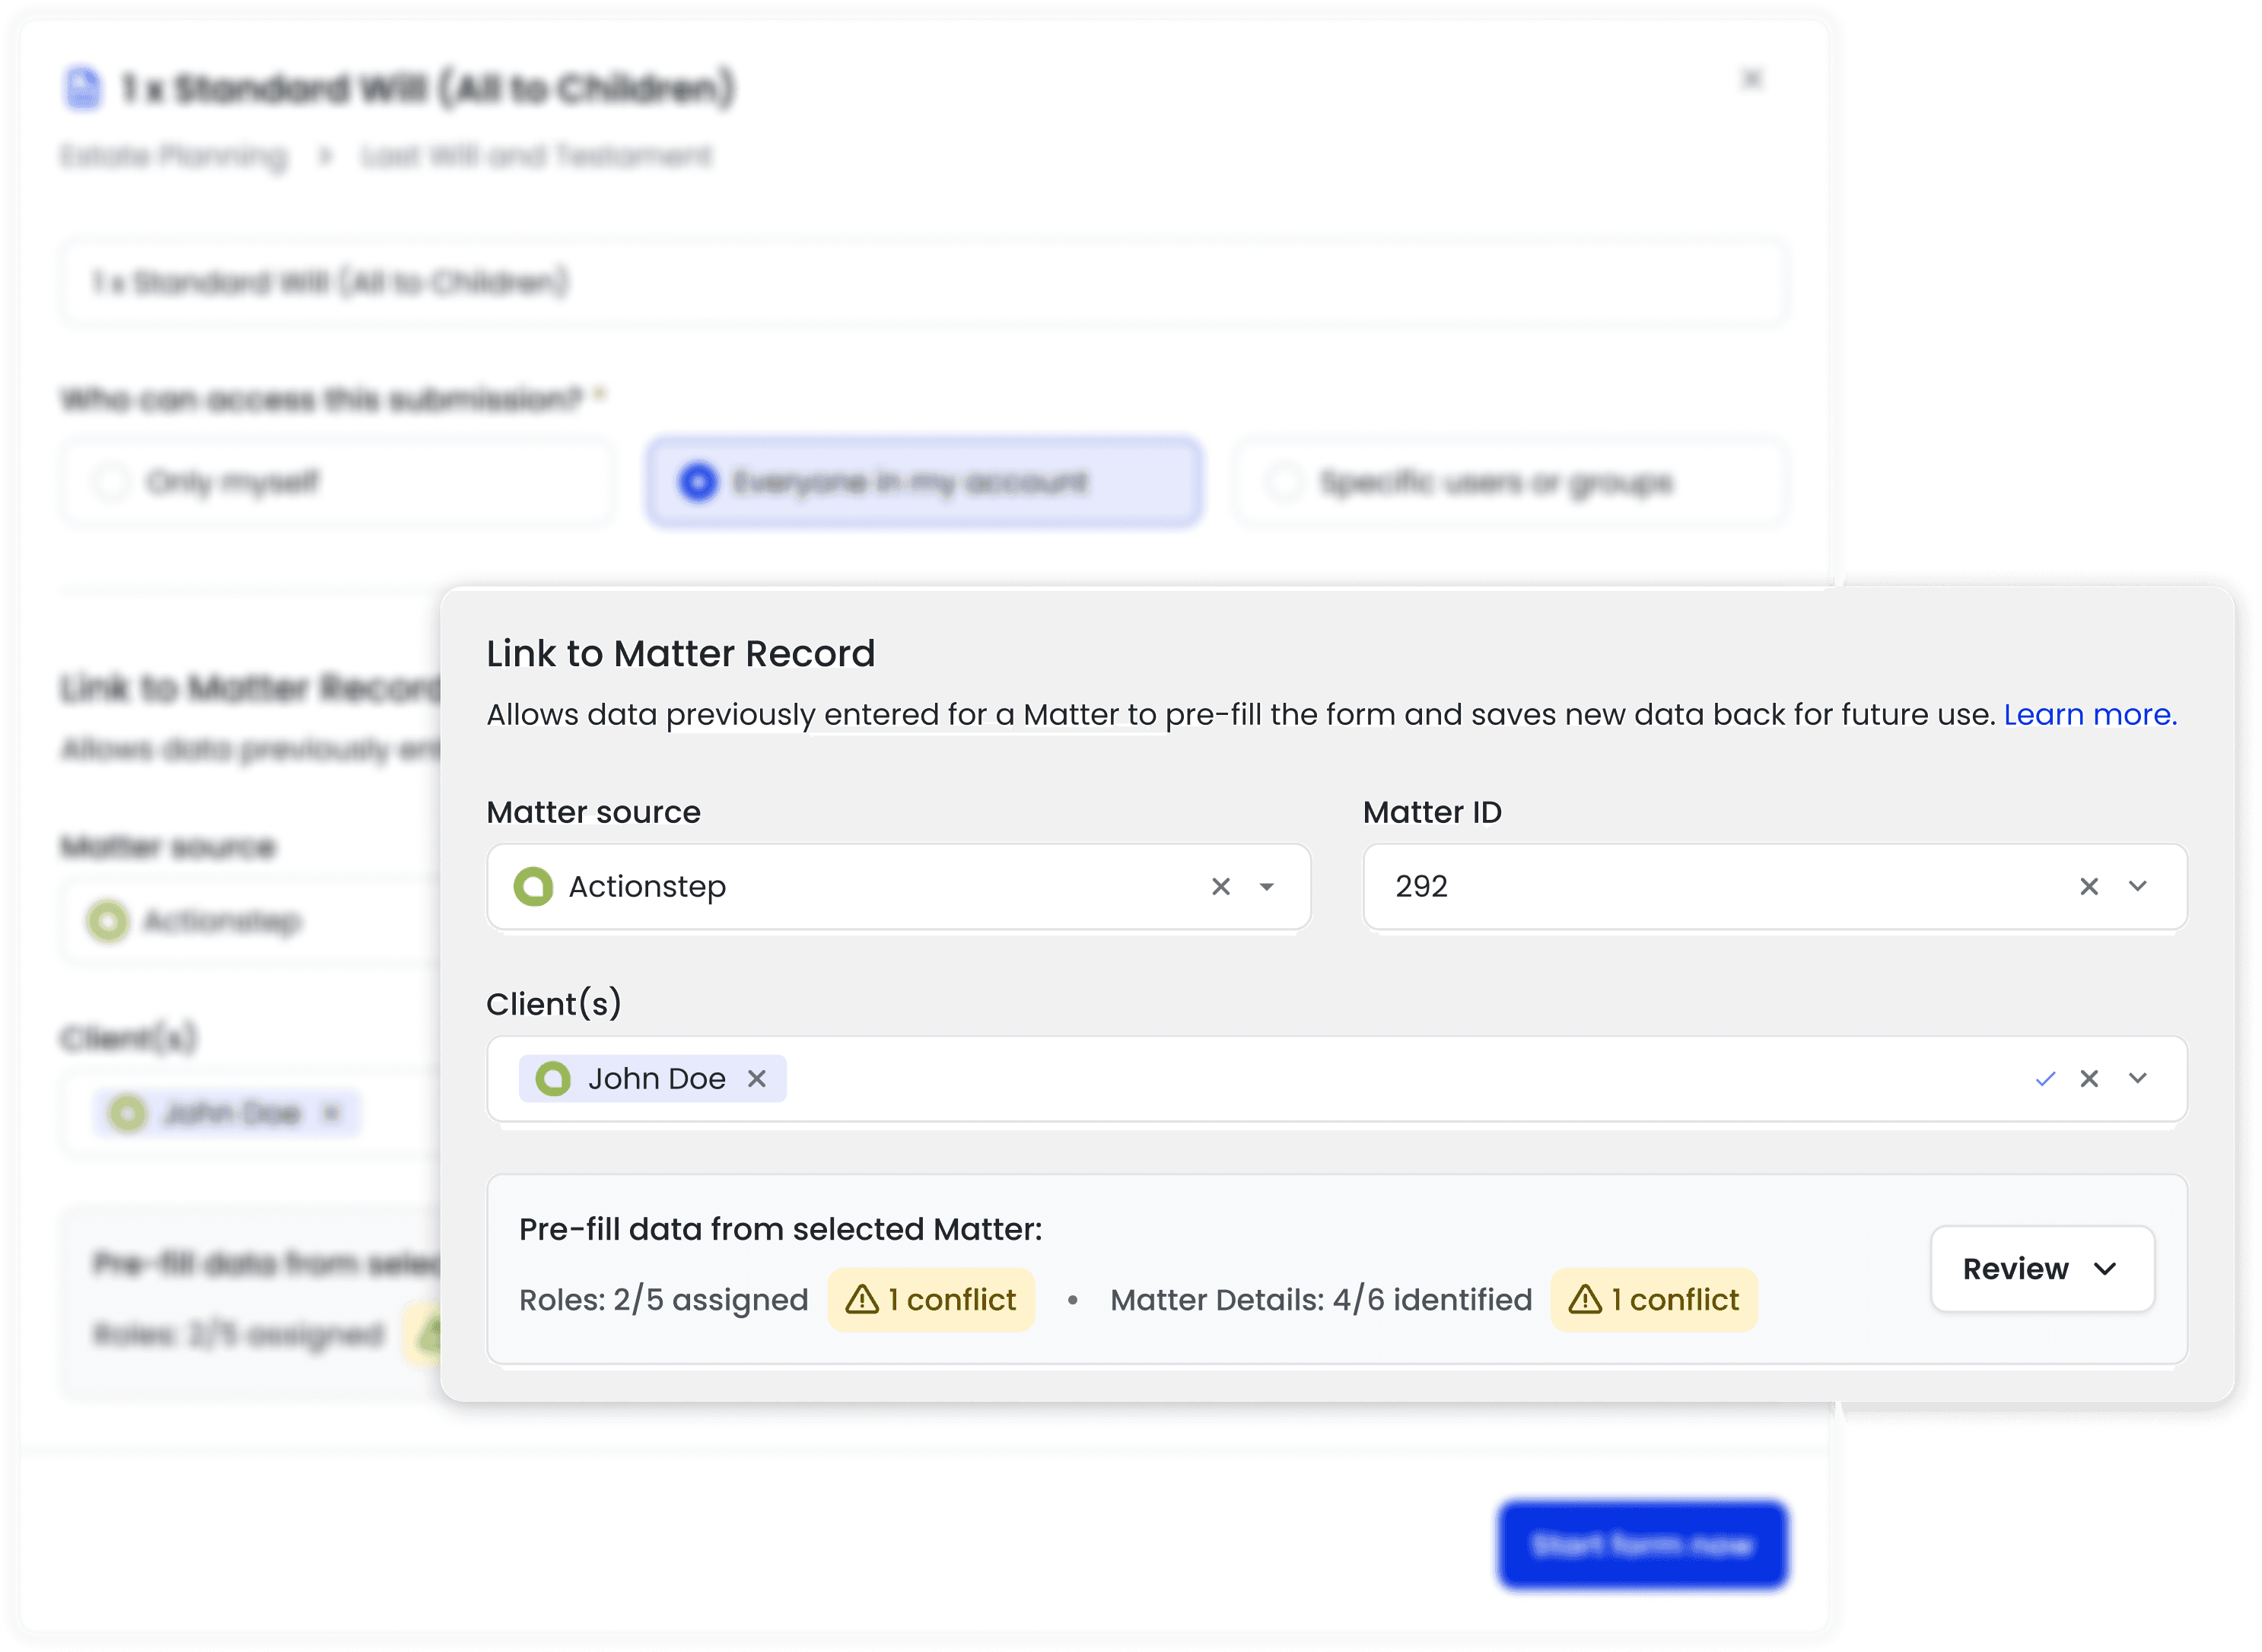This screenshot has width=2262, height=1652.
Task: Open the Learn more link
Action: 2089,715
